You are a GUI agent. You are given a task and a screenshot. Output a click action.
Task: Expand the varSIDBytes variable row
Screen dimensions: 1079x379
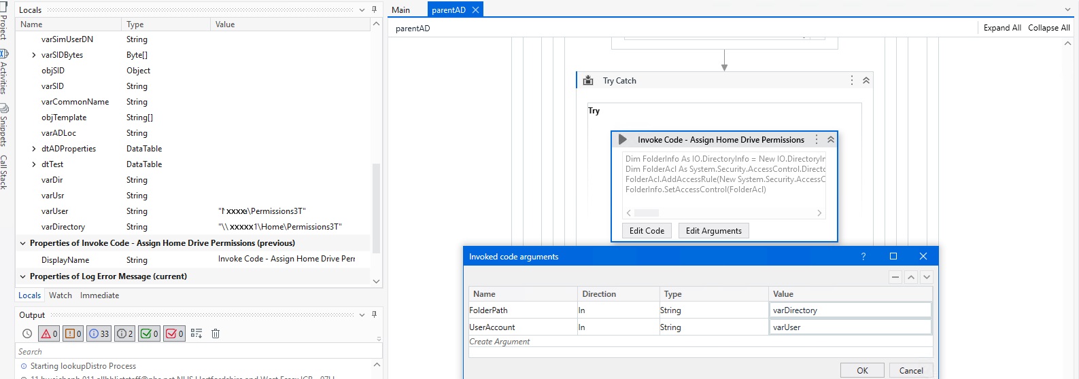tap(34, 55)
